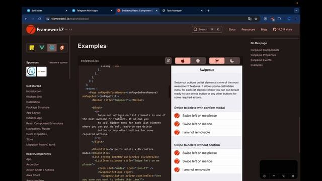Screen dimensions: 322x181
Task: Open Initialize App in sidebar
Action: point(34,118)
